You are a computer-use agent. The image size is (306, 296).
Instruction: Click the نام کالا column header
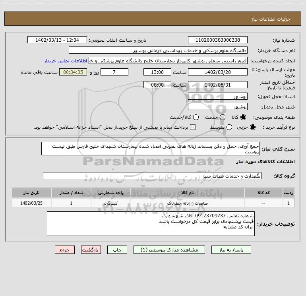tap(187, 193)
